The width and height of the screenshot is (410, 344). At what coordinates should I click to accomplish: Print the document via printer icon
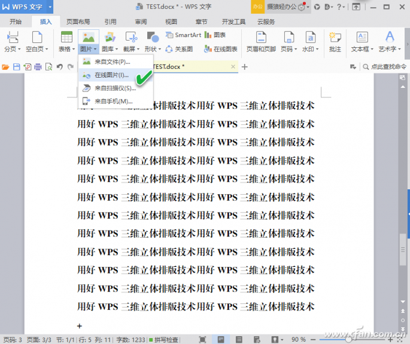[x=38, y=67]
